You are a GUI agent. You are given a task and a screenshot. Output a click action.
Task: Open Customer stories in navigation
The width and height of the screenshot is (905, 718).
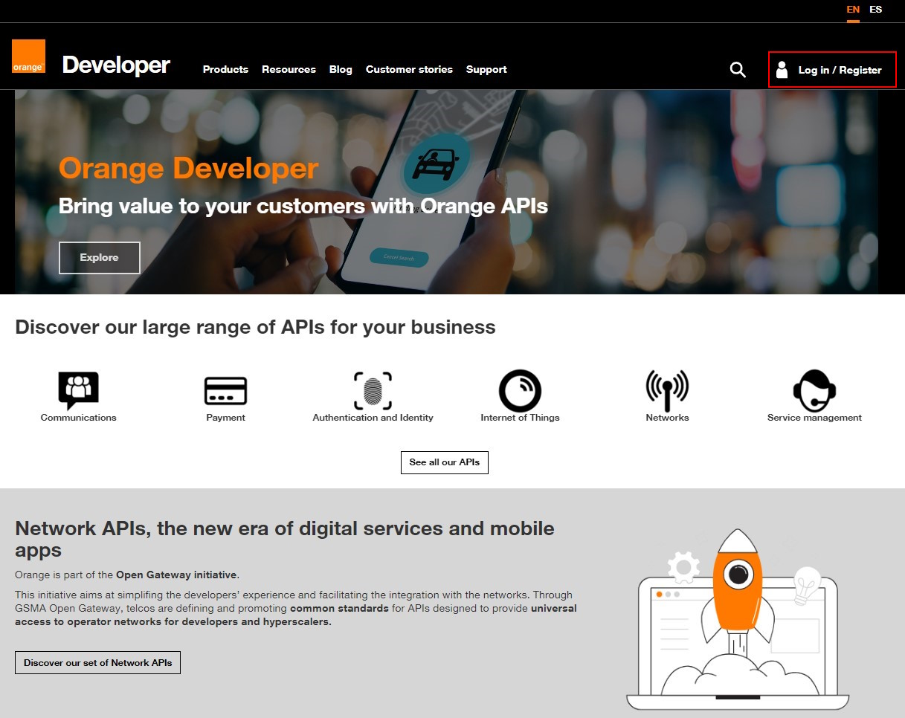point(409,69)
